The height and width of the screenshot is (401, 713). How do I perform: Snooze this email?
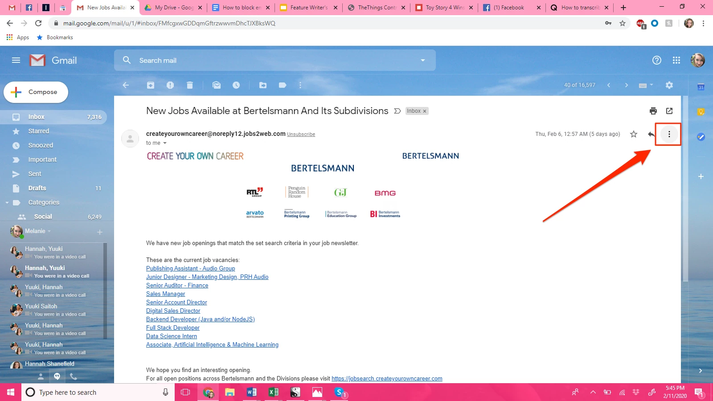click(x=236, y=85)
